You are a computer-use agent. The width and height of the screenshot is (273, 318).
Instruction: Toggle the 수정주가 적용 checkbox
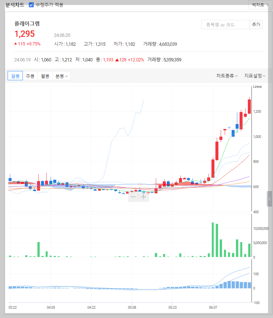[x=31, y=5]
